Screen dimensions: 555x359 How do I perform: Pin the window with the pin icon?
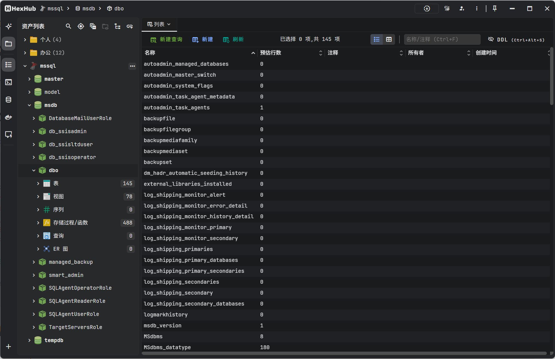pos(495,8)
